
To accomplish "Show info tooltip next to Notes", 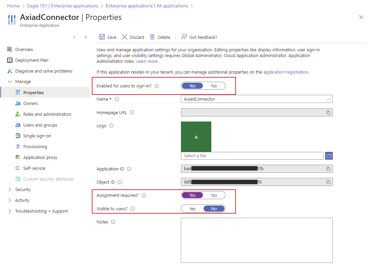I will [113, 222].
